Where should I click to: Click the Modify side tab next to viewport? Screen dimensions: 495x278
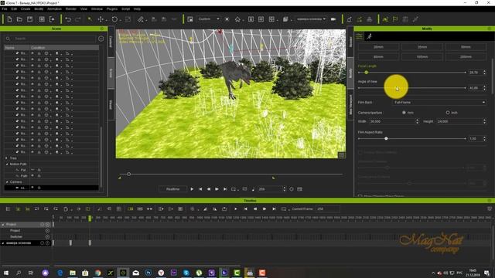[350, 73]
